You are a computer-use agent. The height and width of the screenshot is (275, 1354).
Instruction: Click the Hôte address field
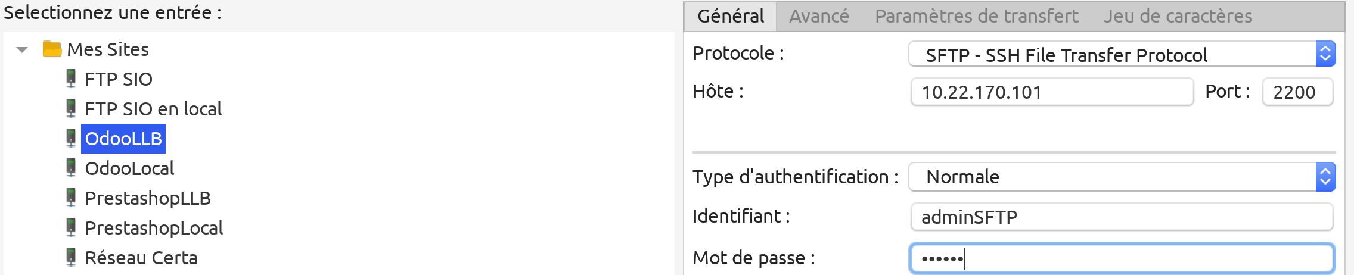[x=1052, y=92]
